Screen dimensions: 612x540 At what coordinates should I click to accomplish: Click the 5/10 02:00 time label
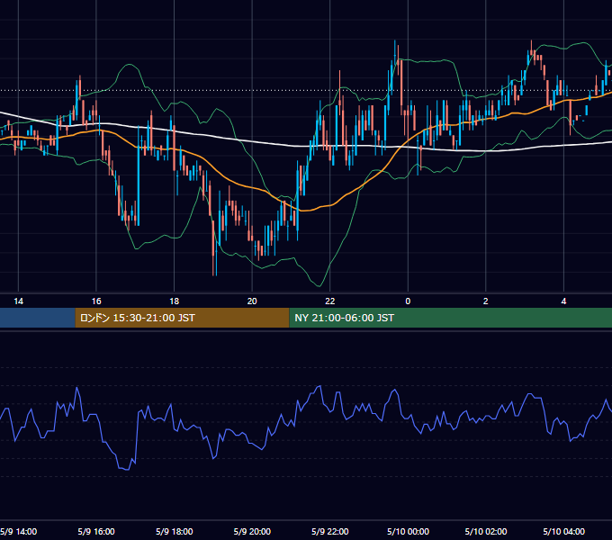(x=486, y=531)
